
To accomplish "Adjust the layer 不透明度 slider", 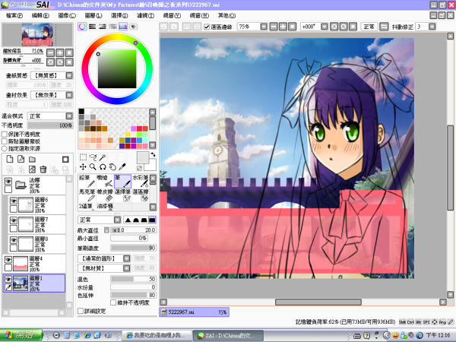I will point(50,125).
